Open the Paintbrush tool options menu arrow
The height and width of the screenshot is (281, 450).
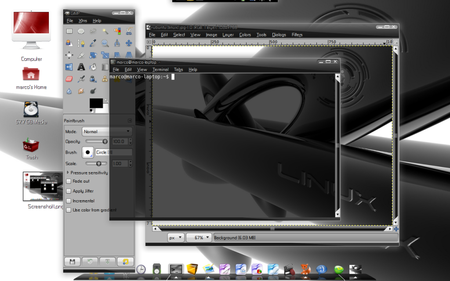click(x=130, y=121)
